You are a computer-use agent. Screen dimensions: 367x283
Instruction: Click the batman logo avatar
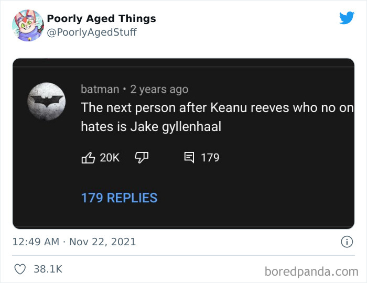46,101
